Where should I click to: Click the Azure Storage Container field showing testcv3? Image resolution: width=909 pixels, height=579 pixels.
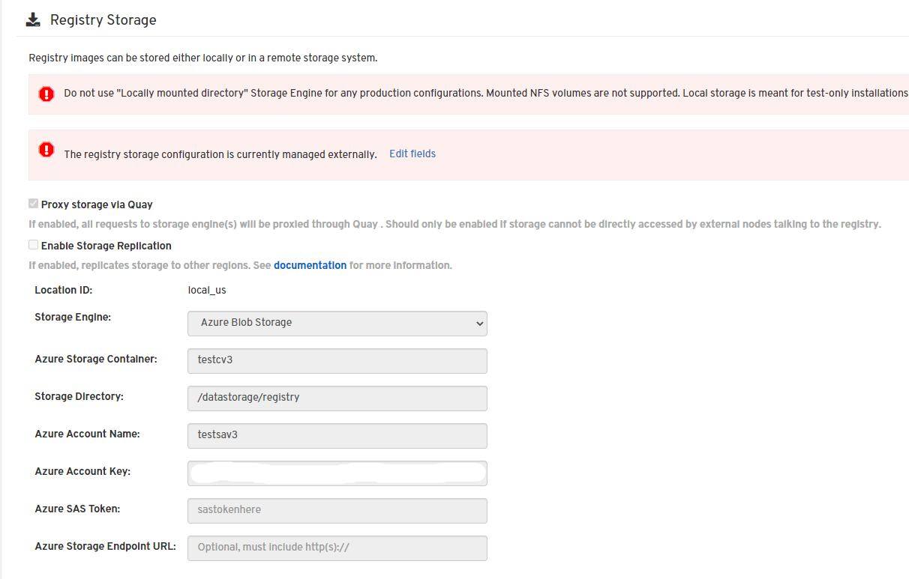coord(337,360)
